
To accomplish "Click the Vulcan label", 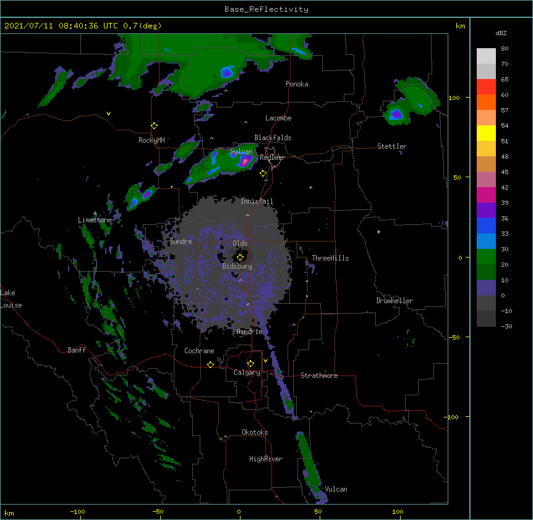I will (336, 489).
